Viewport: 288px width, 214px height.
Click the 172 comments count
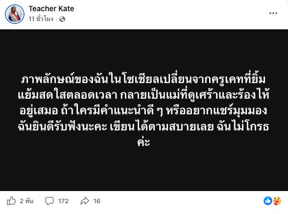63,201
